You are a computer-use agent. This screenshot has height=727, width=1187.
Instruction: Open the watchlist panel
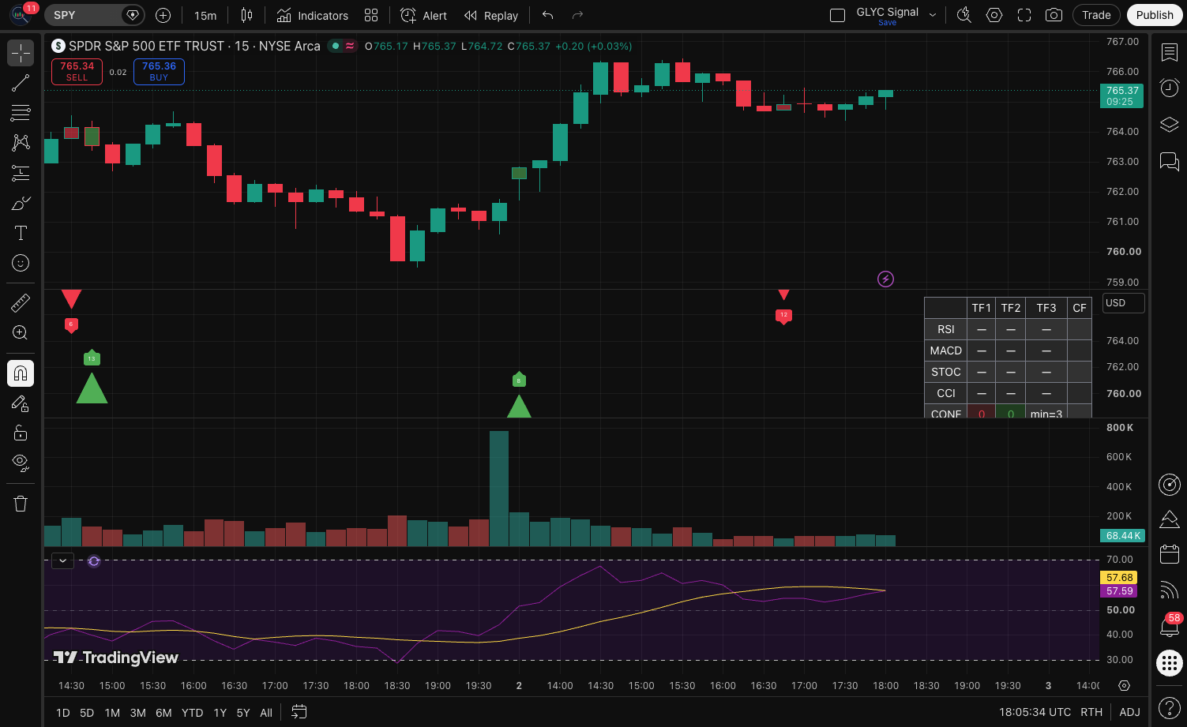1169,53
